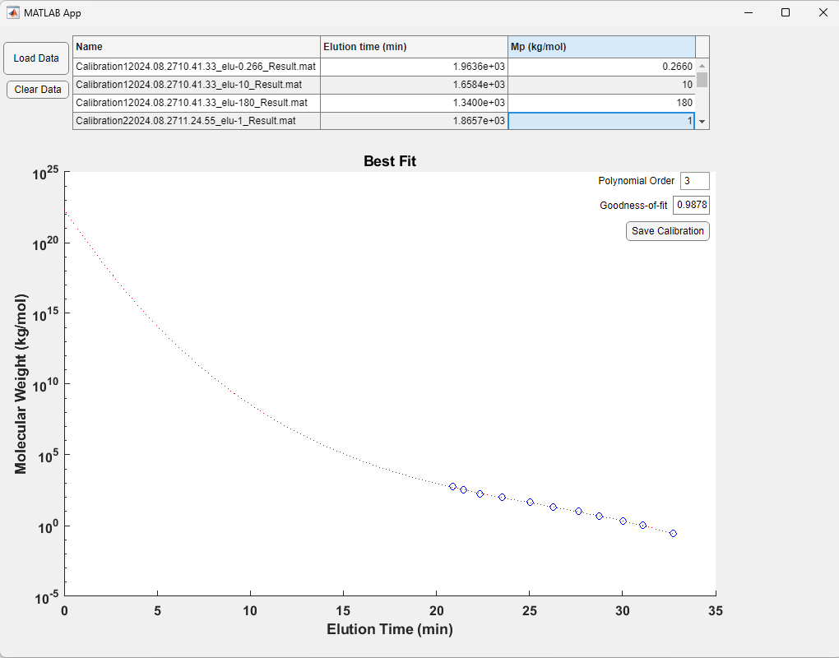Select the elution time 1.6584e+03 cell

point(414,85)
